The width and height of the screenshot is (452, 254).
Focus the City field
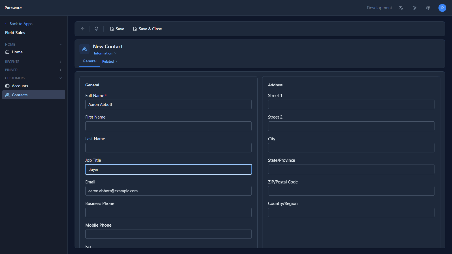(351, 148)
